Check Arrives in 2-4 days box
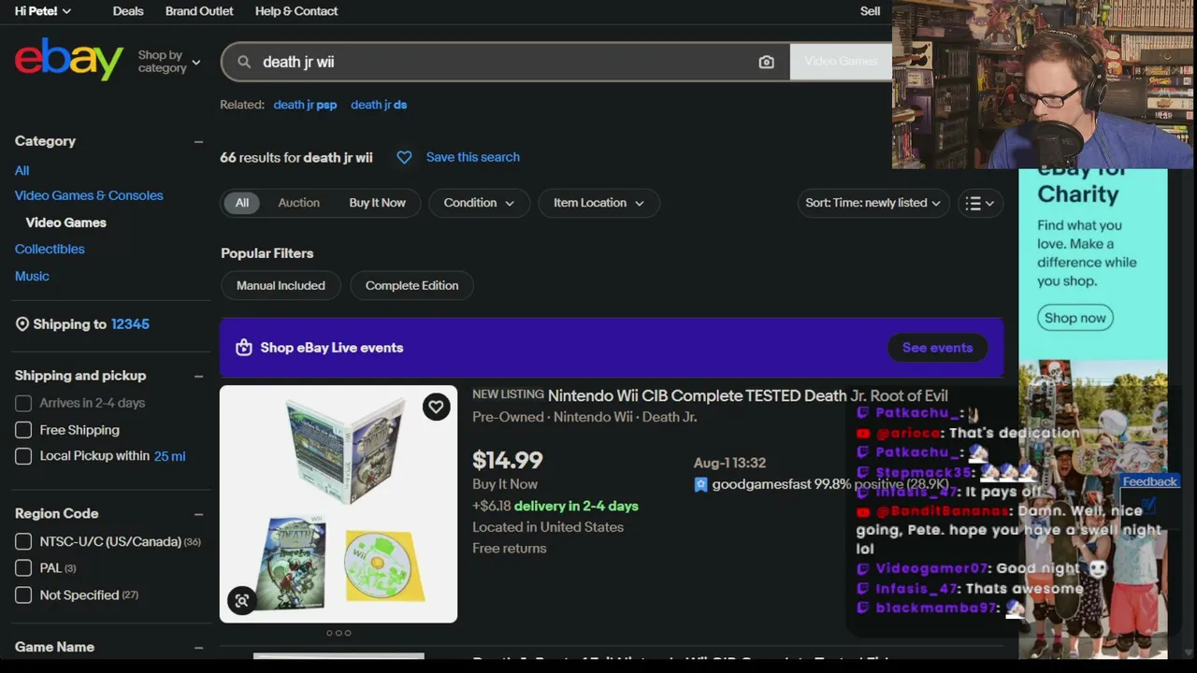 [23, 403]
